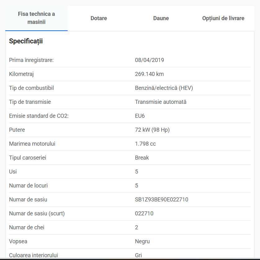Switch to the Dotare tab
The image size is (260, 260).
point(99,18)
